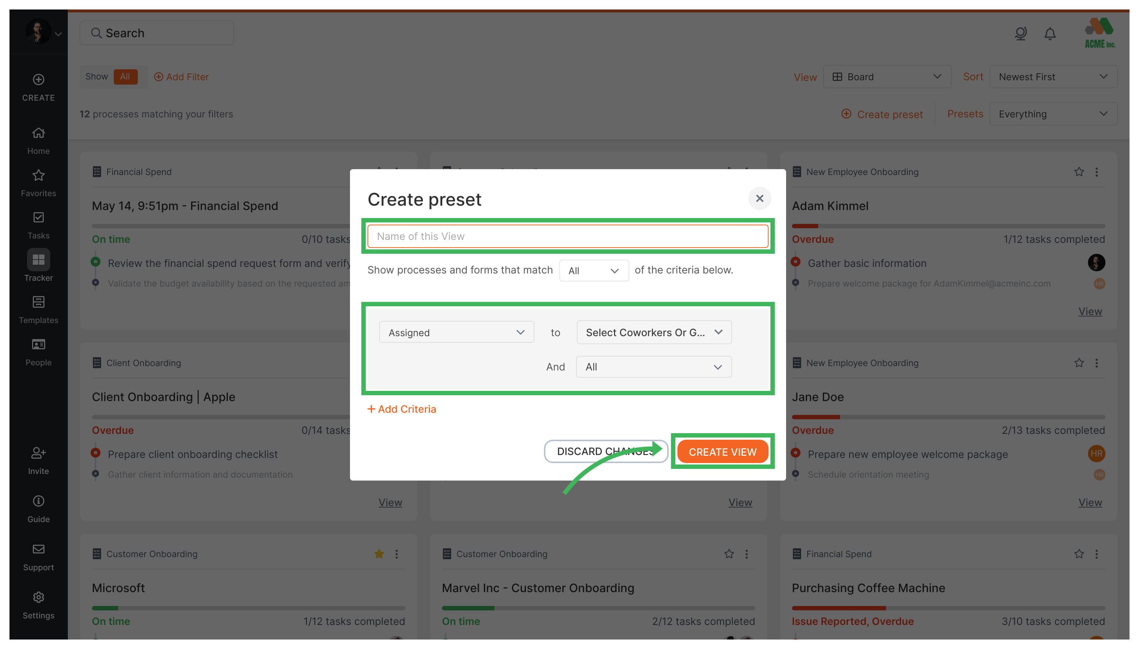
Task: Click the CREATE VIEW button
Action: click(722, 451)
